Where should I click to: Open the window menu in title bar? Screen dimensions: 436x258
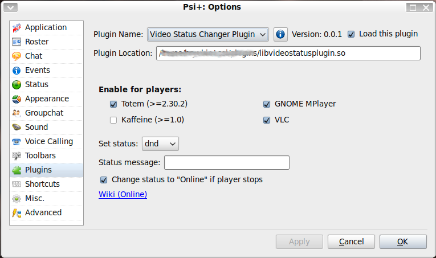pos(10,7)
